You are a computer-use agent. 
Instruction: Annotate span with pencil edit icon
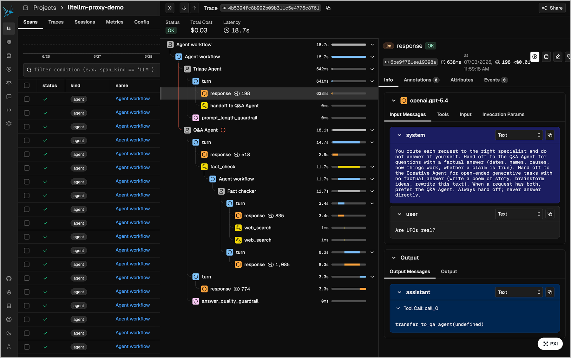tap(558, 57)
